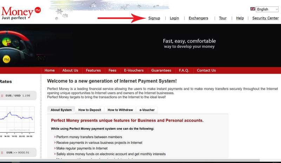281x163 pixels.
Task: Open Guarantees menu item
Action: [x=161, y=70]
